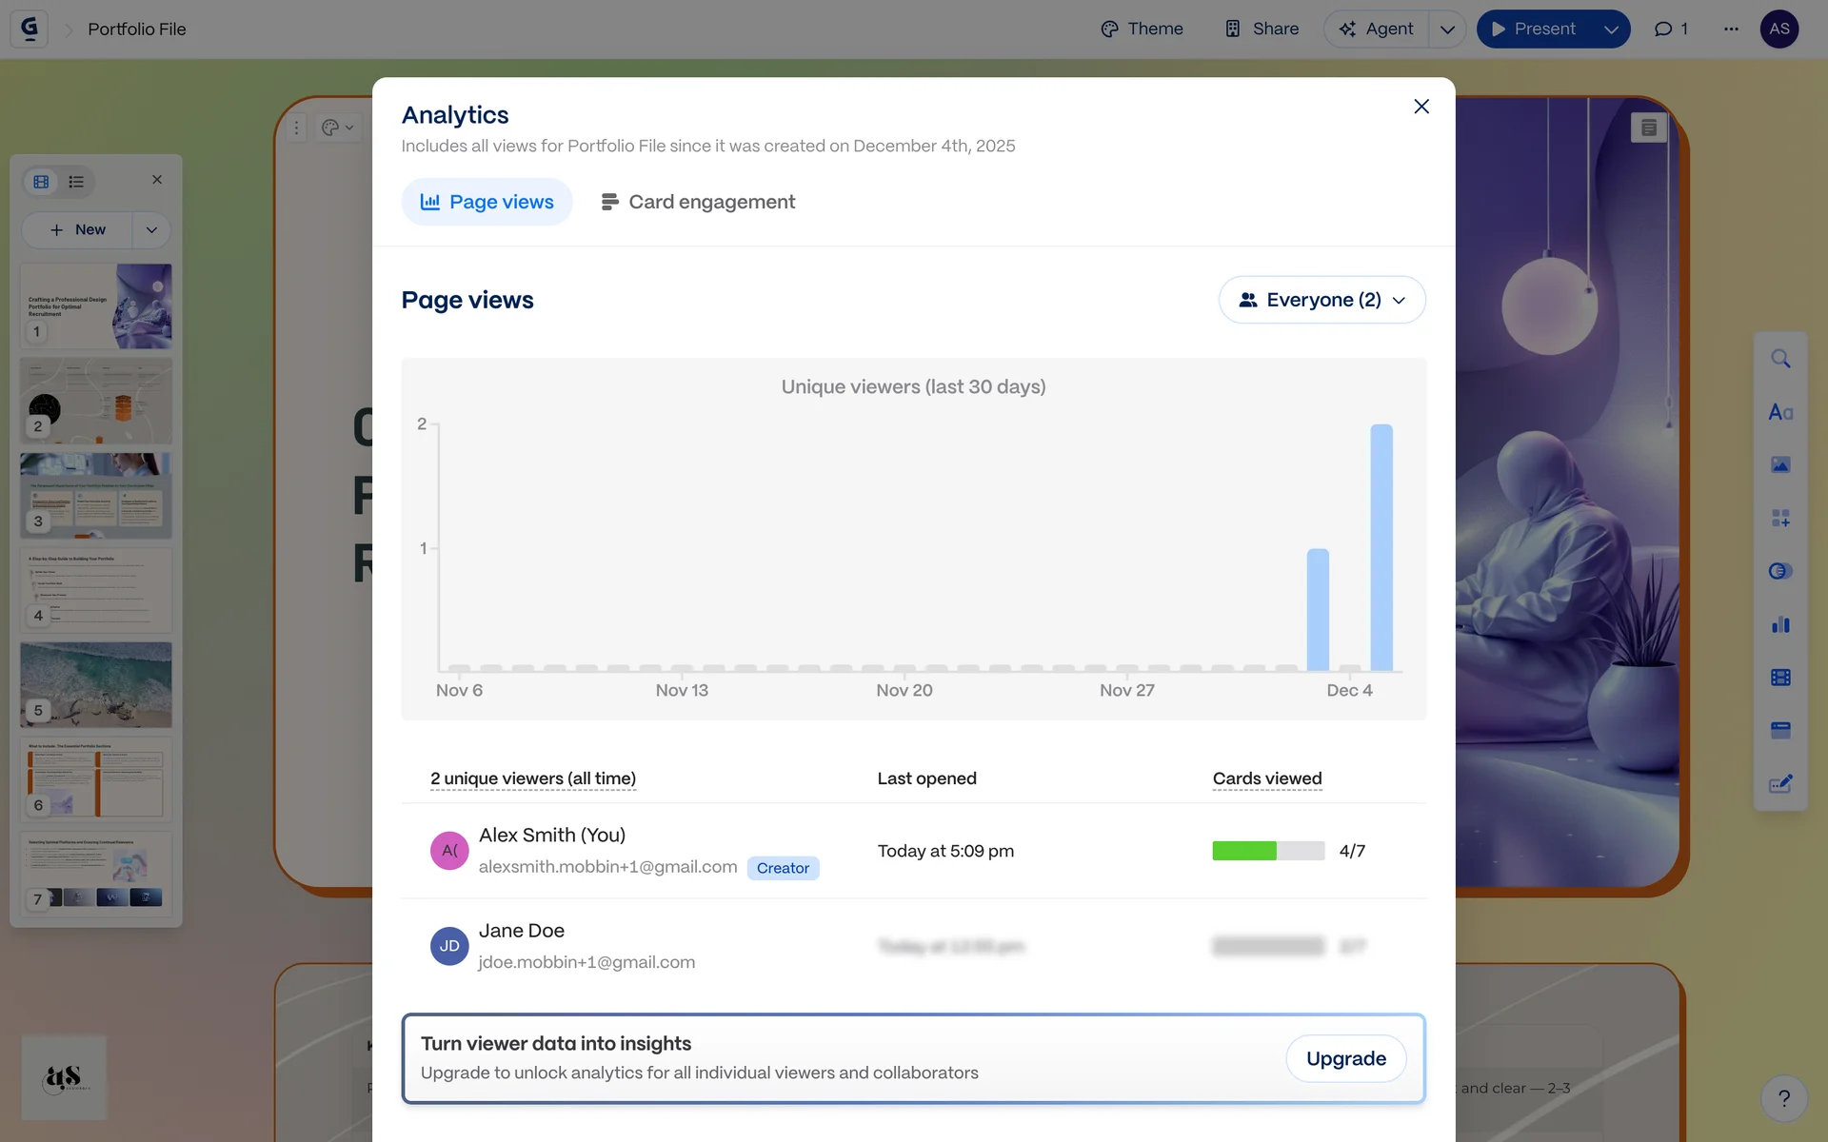
Task: Open the more options ellipsis menu
Action: [x=1731, y=29]
